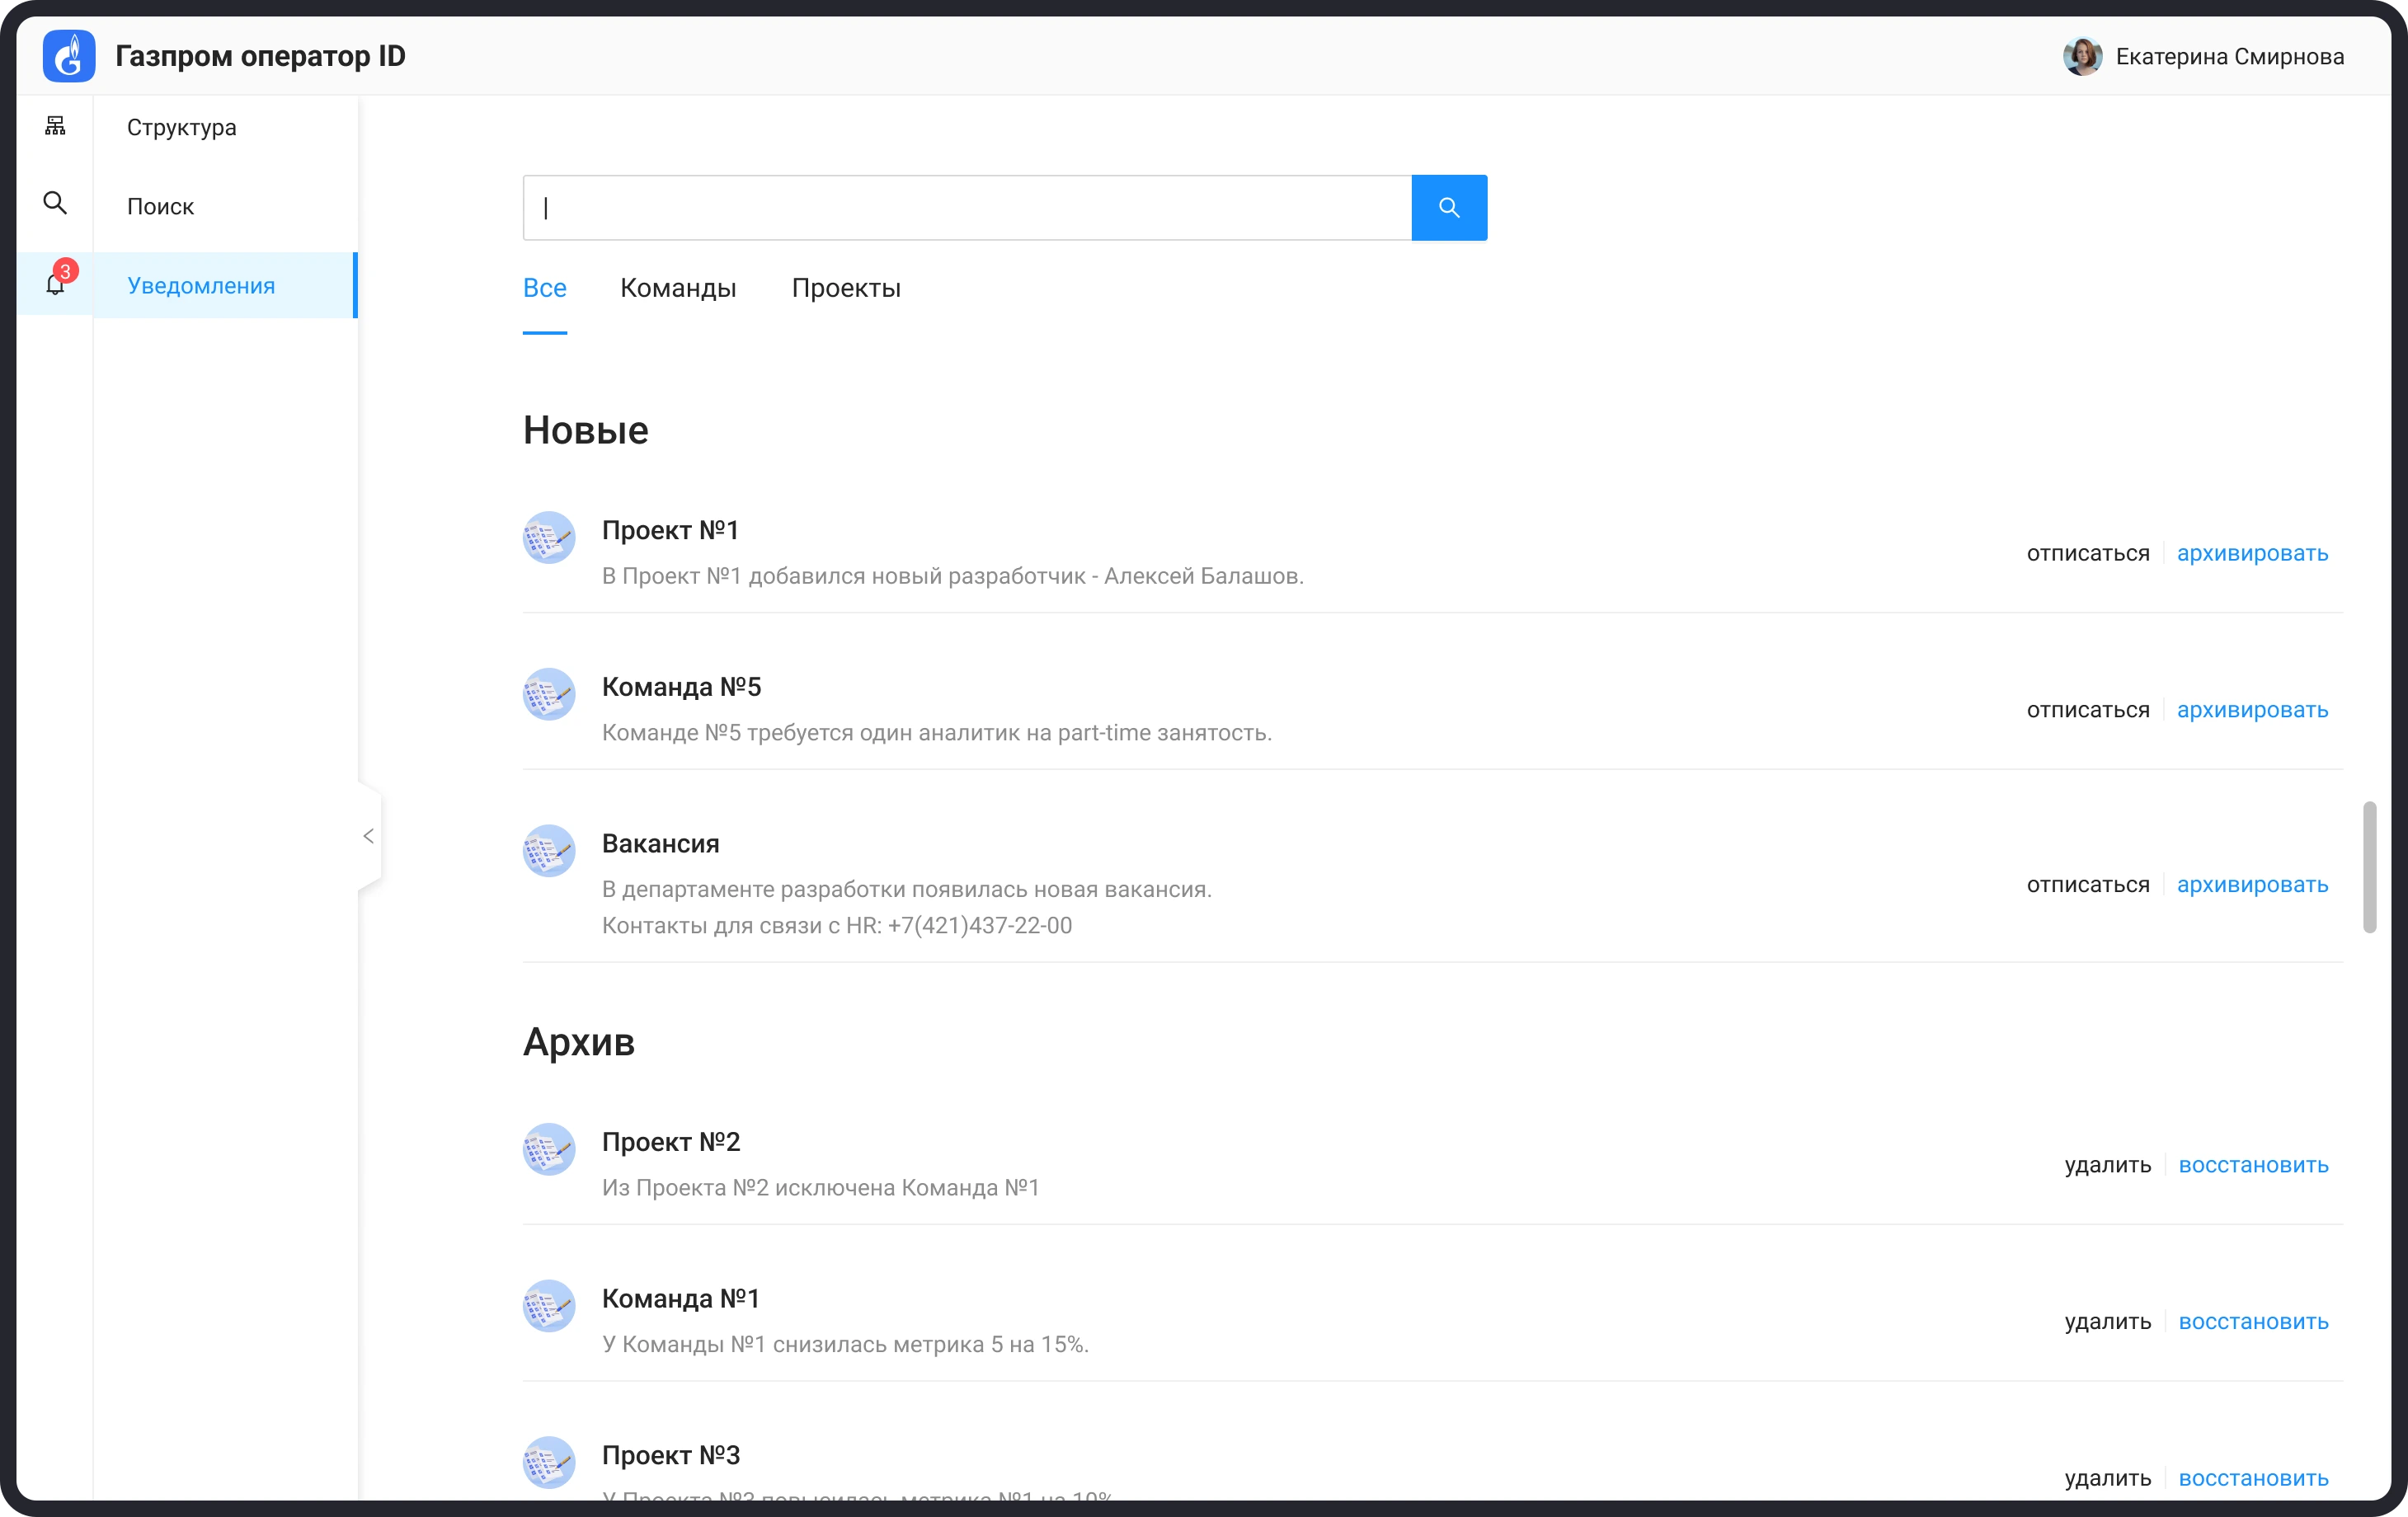Open the structure hierarchy icon in sidebar
The height and width of the screenshot is (1517, 2408).
coord(55,126)
